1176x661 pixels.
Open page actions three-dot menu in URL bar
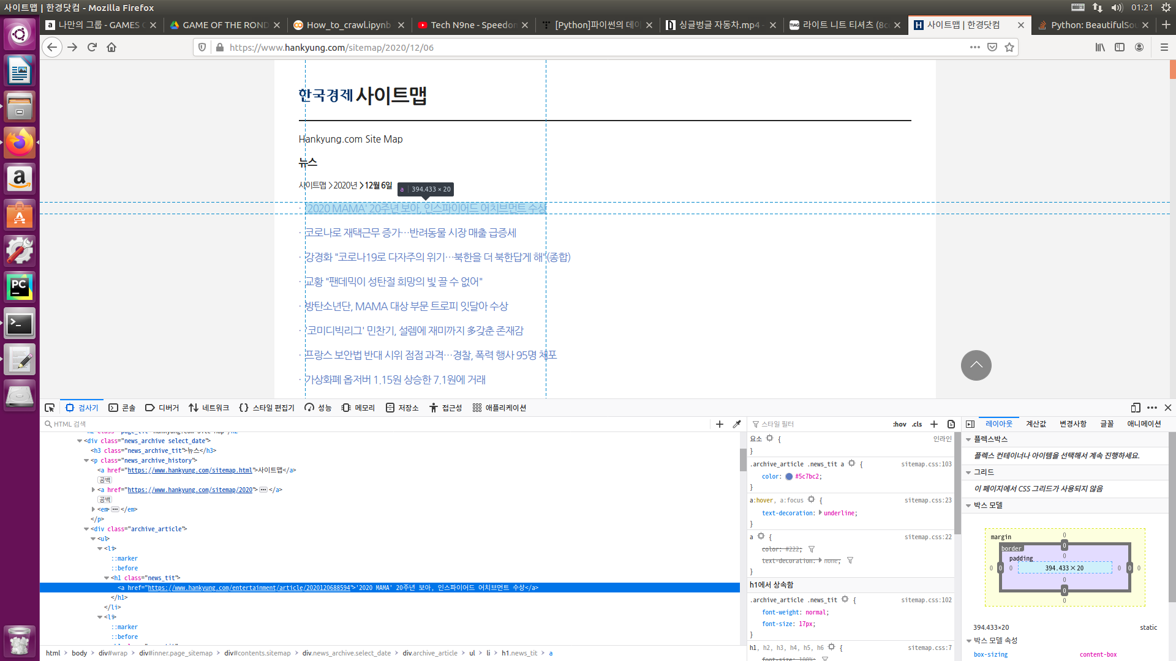tap(975, 47)
